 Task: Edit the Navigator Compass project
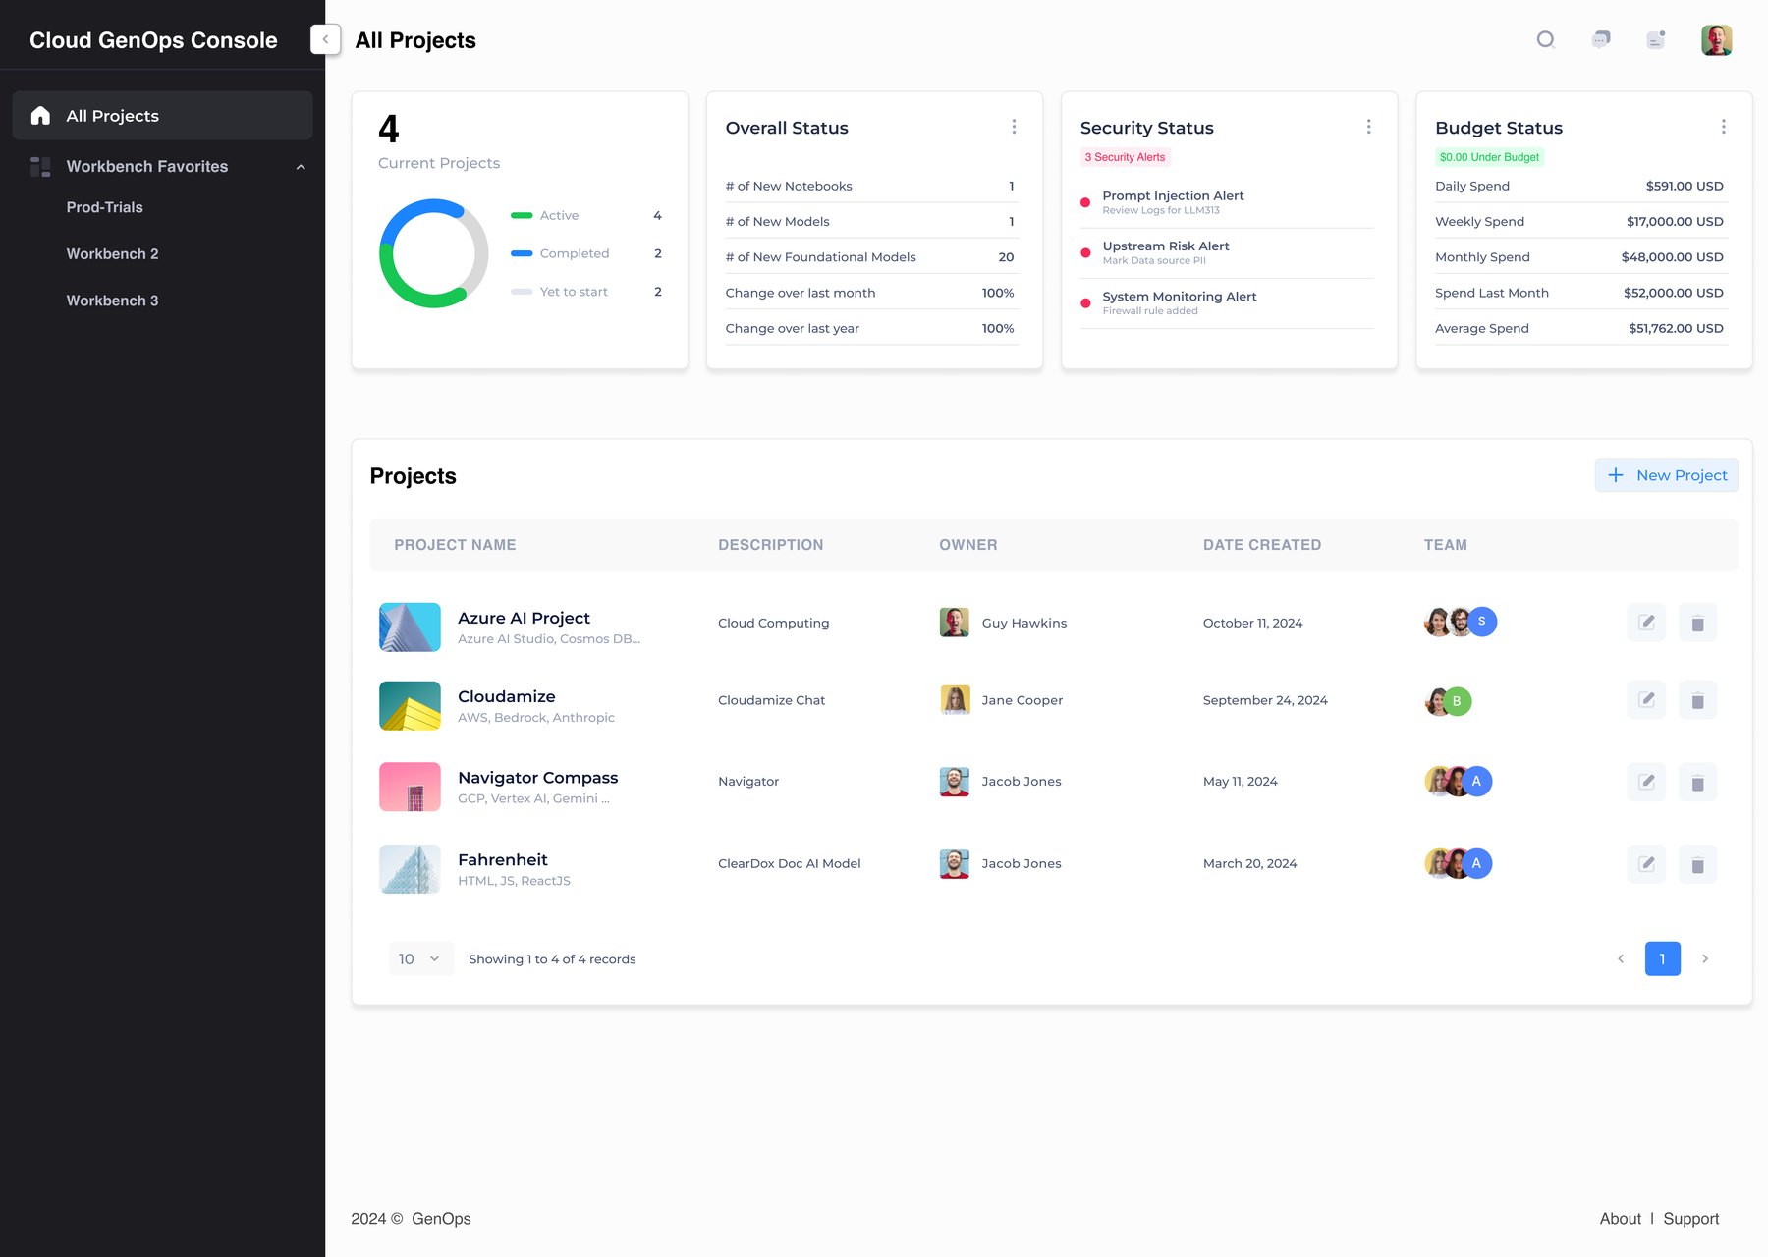(1646, 782)
